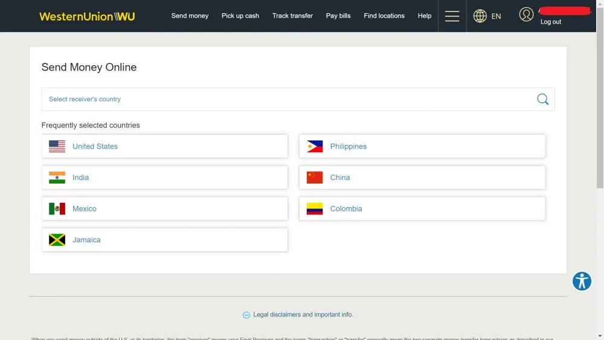Open the EN language selector
The height and width of the screenshot is (340, 604).
coord(496,16)
